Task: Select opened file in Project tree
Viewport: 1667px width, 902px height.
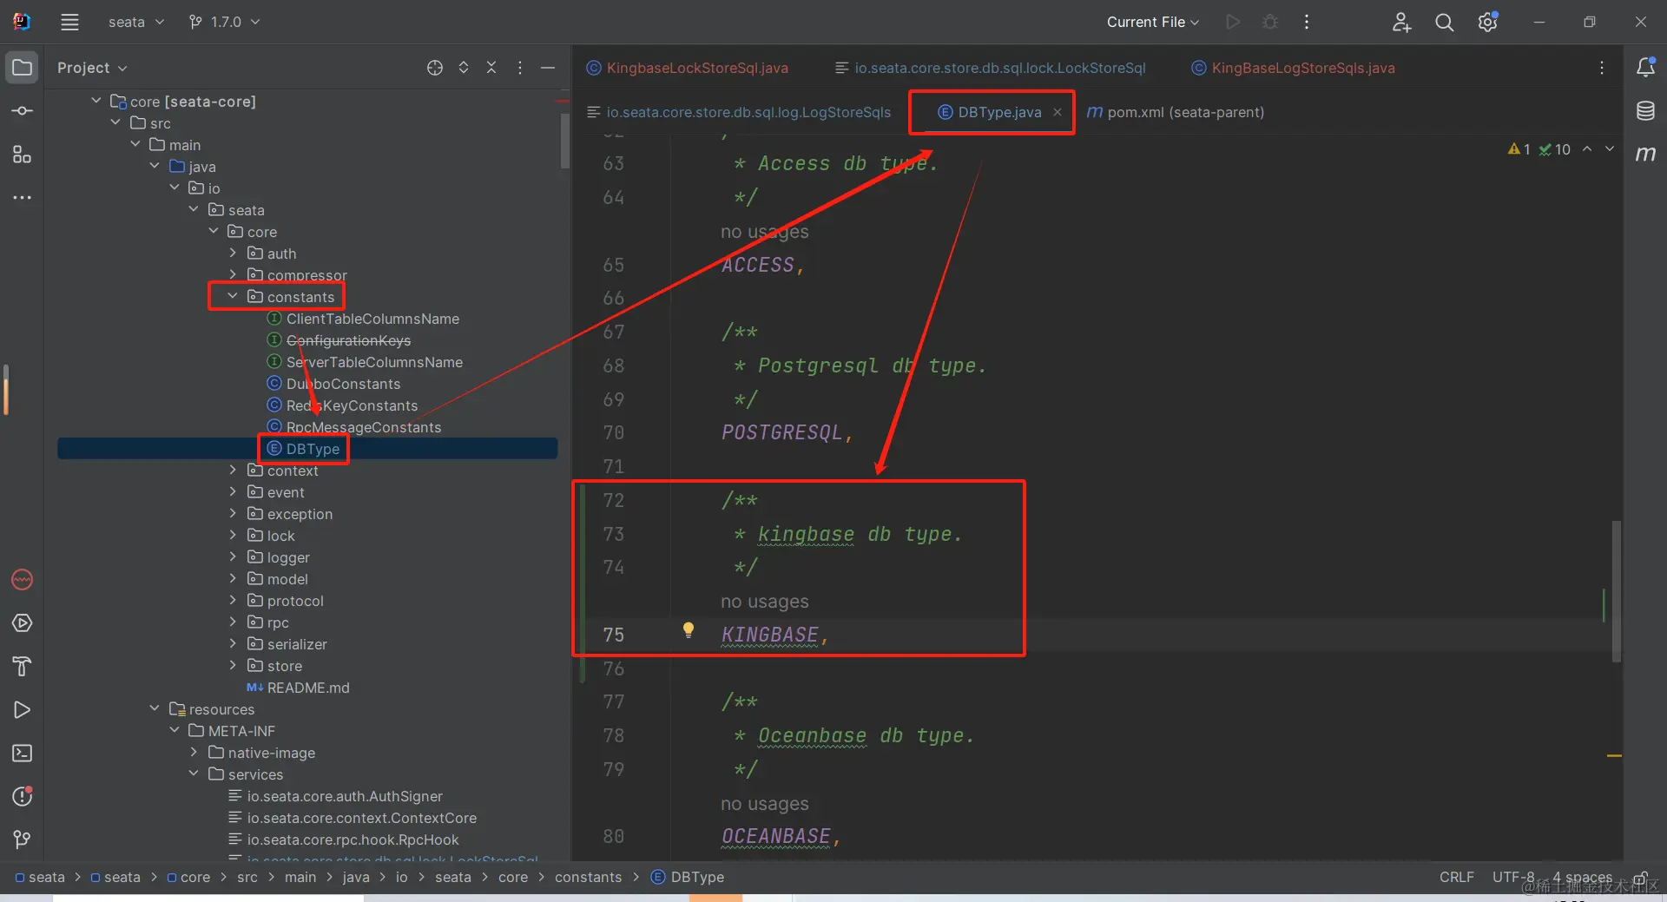Action: 435,68
